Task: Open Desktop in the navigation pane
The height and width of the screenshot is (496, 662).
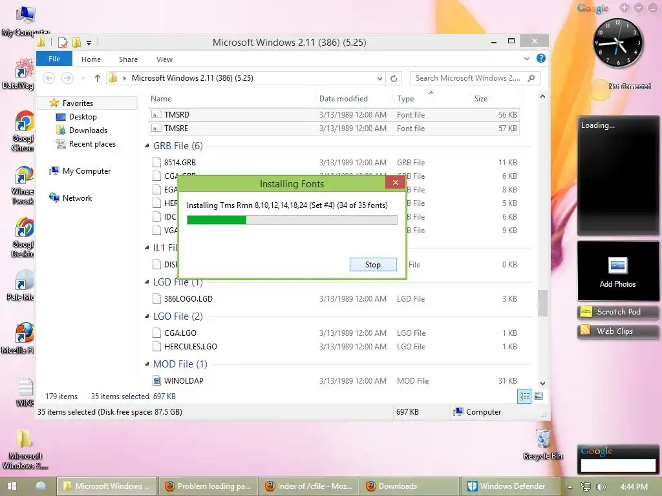Action: click(x=83, y=117)
